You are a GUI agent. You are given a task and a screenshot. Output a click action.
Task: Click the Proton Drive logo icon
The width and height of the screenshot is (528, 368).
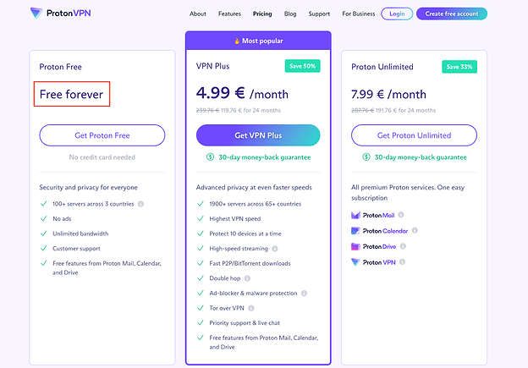click(355, 246)
